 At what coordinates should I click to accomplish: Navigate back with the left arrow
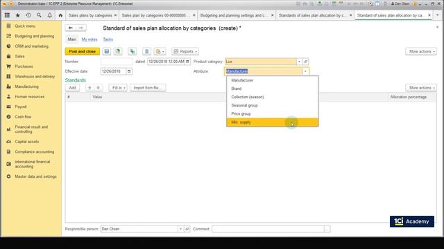pyautogui.click(x=71, y=28)
